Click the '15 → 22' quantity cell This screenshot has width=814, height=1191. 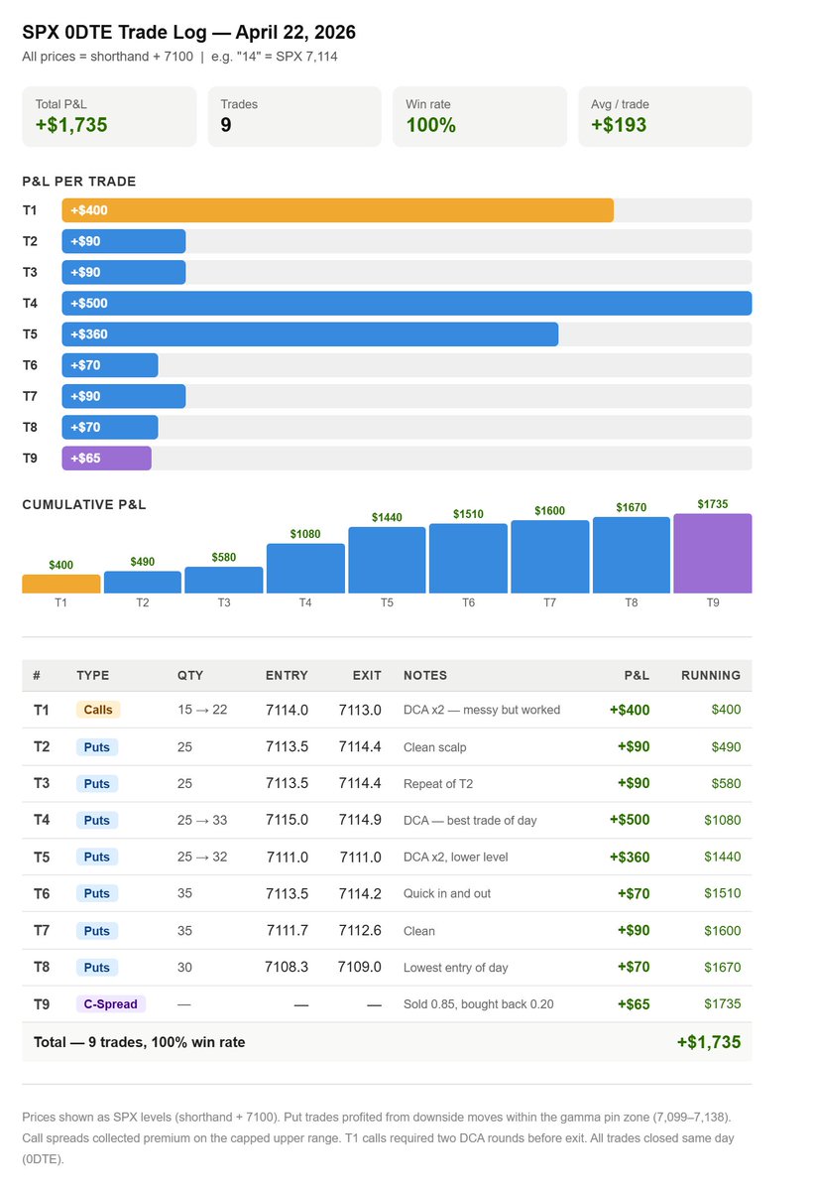202,710
